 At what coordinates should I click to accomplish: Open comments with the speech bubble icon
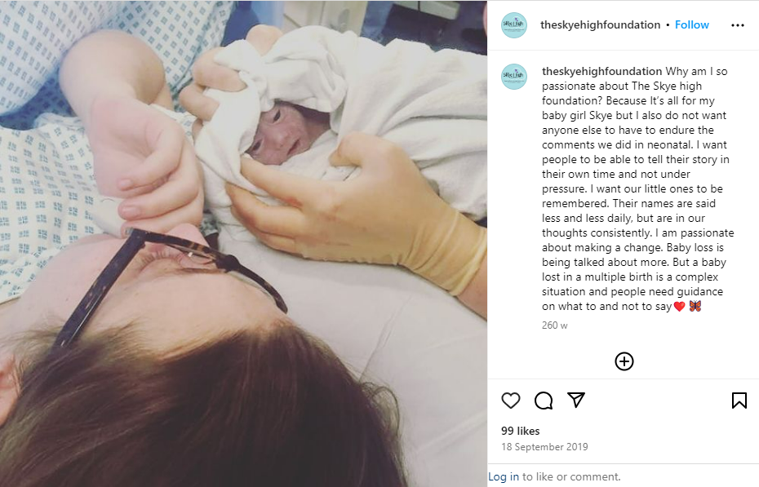point(544,401)
